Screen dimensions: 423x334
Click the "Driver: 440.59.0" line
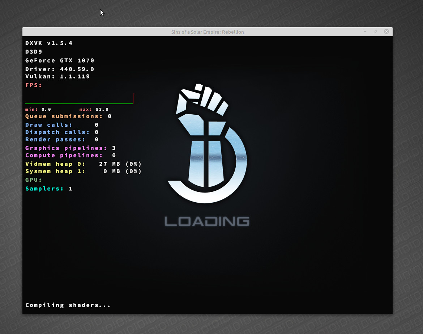tap(60, 69)
